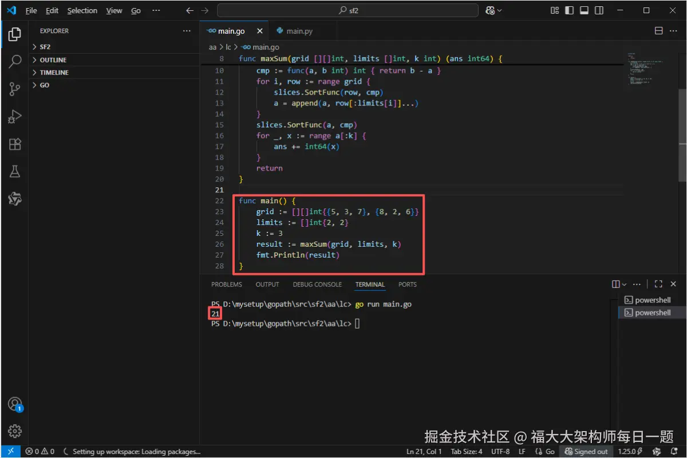This screenshot has width=687, height=458.
Task: Select the main.go editor tab
Action: [234, 31]
